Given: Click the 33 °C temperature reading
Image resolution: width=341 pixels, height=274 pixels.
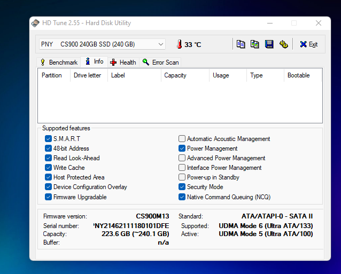Looking at the screenshot, I should (193, 44).
